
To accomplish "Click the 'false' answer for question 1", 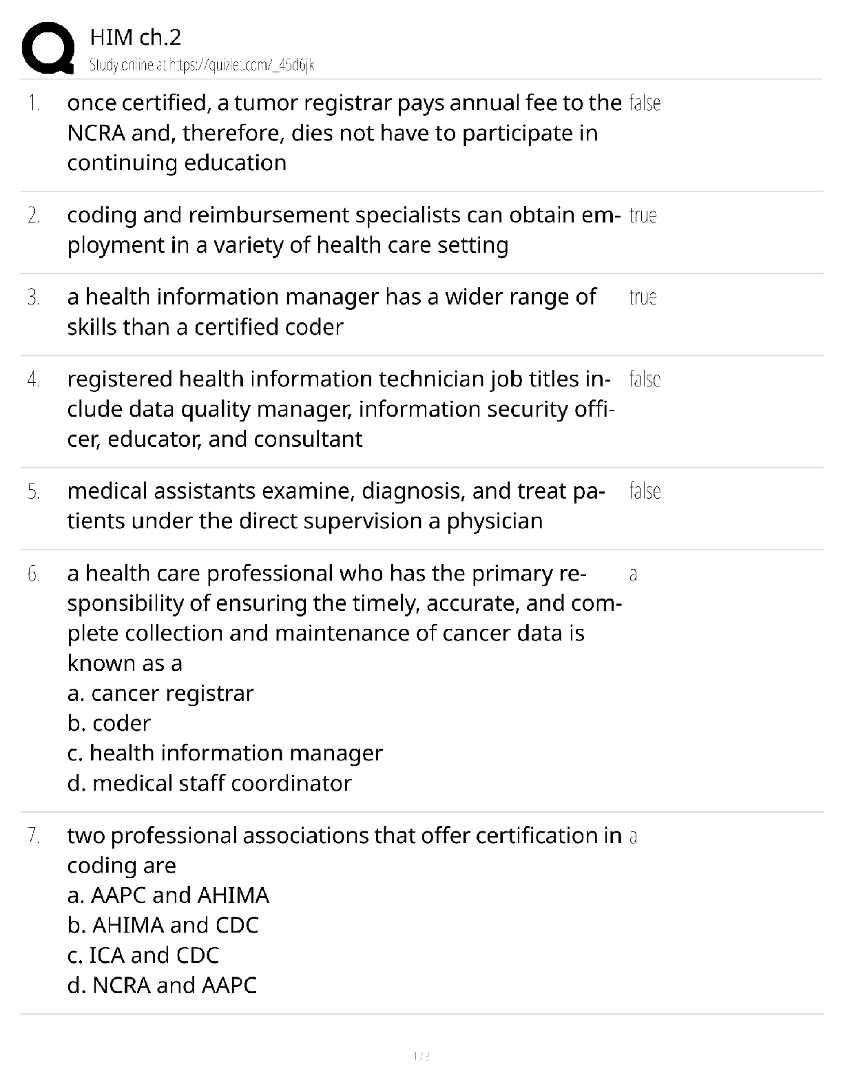I will (x=645, y=103).
